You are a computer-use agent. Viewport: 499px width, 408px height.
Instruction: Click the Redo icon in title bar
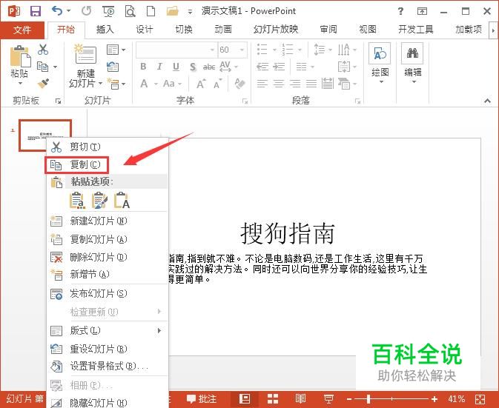pyautogui.click(x=86, y=11)
